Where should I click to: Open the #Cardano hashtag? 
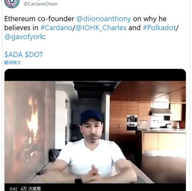[56, 28]
